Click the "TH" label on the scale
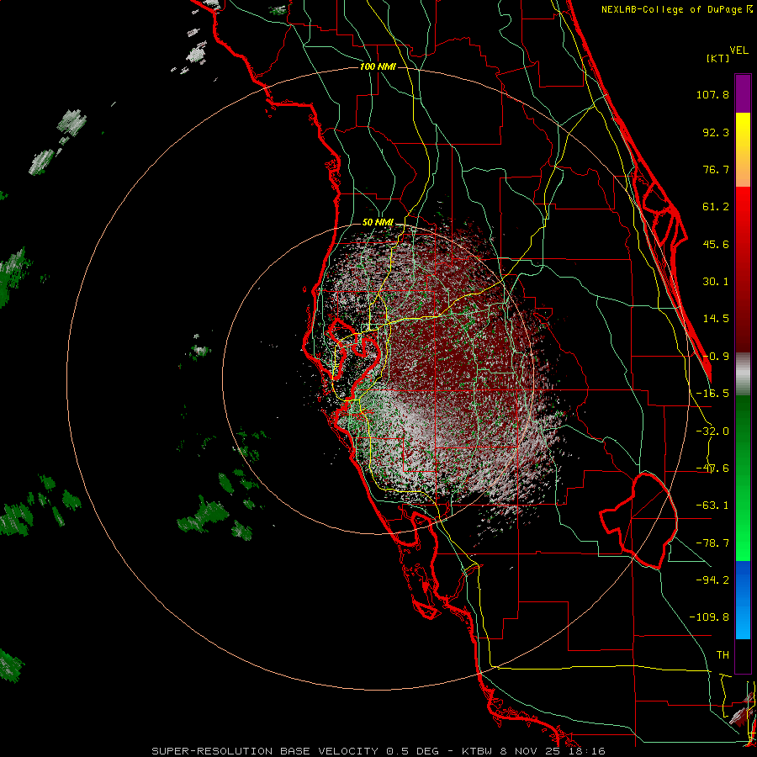 point(723,654)
